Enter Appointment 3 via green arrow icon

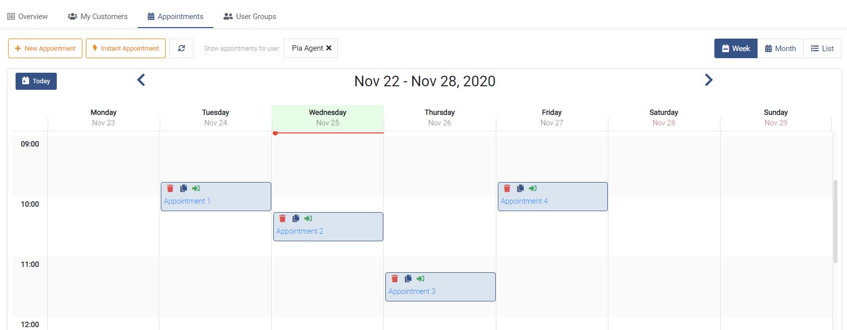[x=420, y=279]
